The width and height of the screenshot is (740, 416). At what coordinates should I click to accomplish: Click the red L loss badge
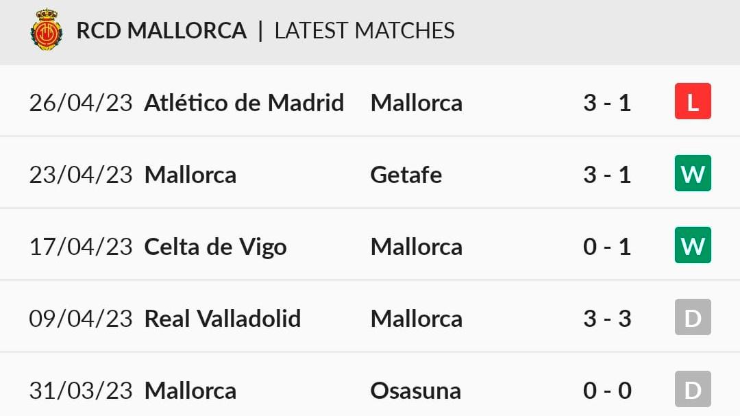coord(693,101)
